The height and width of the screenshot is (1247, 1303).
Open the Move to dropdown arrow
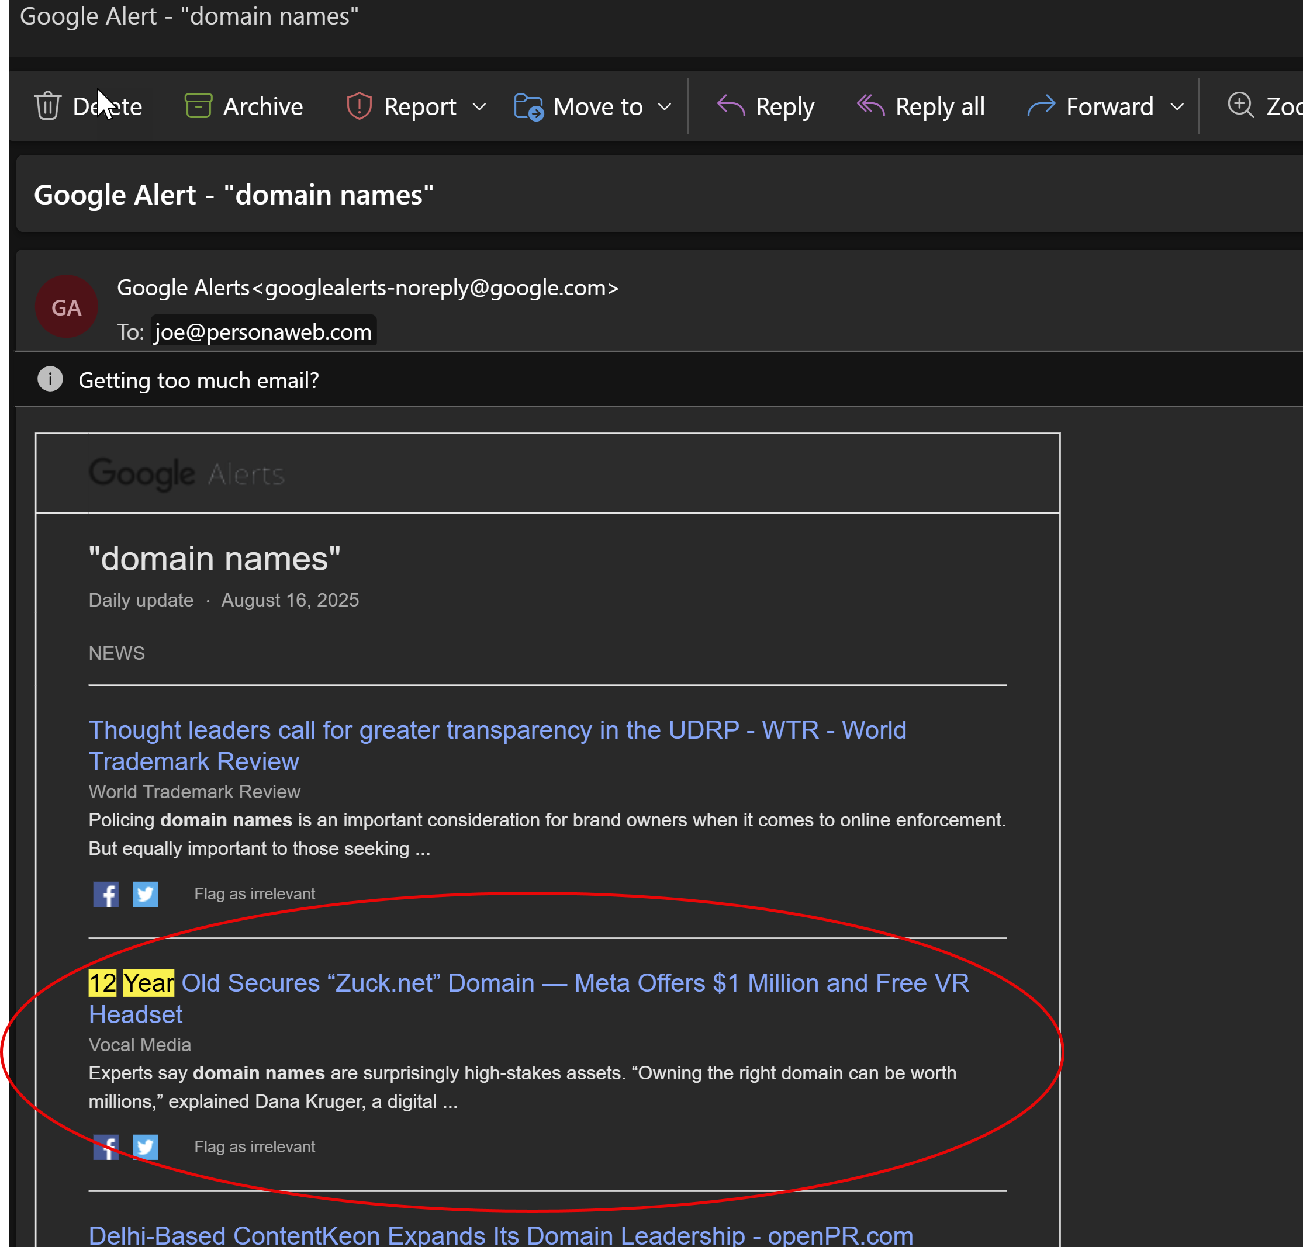pos(664,107)
